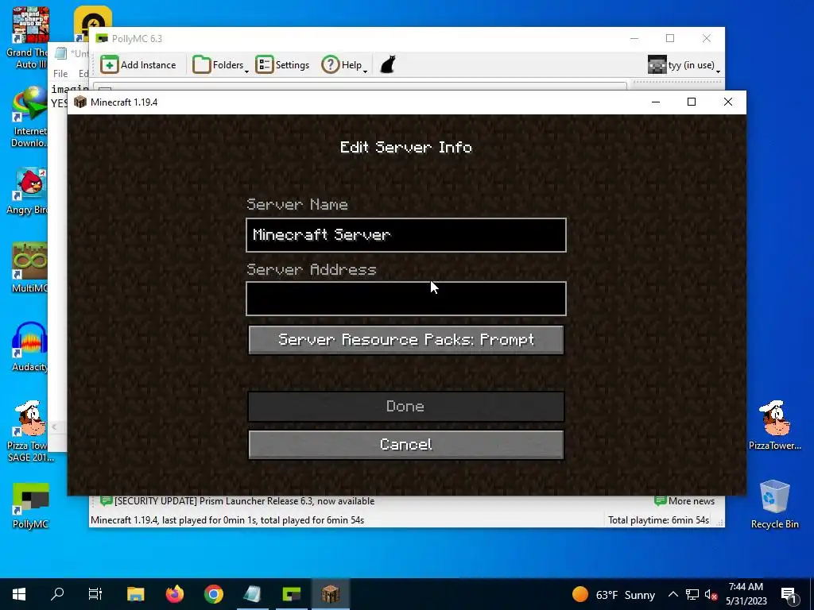The width and height of the screenshot is (814, 610).
Task: Click the weather 63°F Sunny widget
Action: (x=613, y=594)
